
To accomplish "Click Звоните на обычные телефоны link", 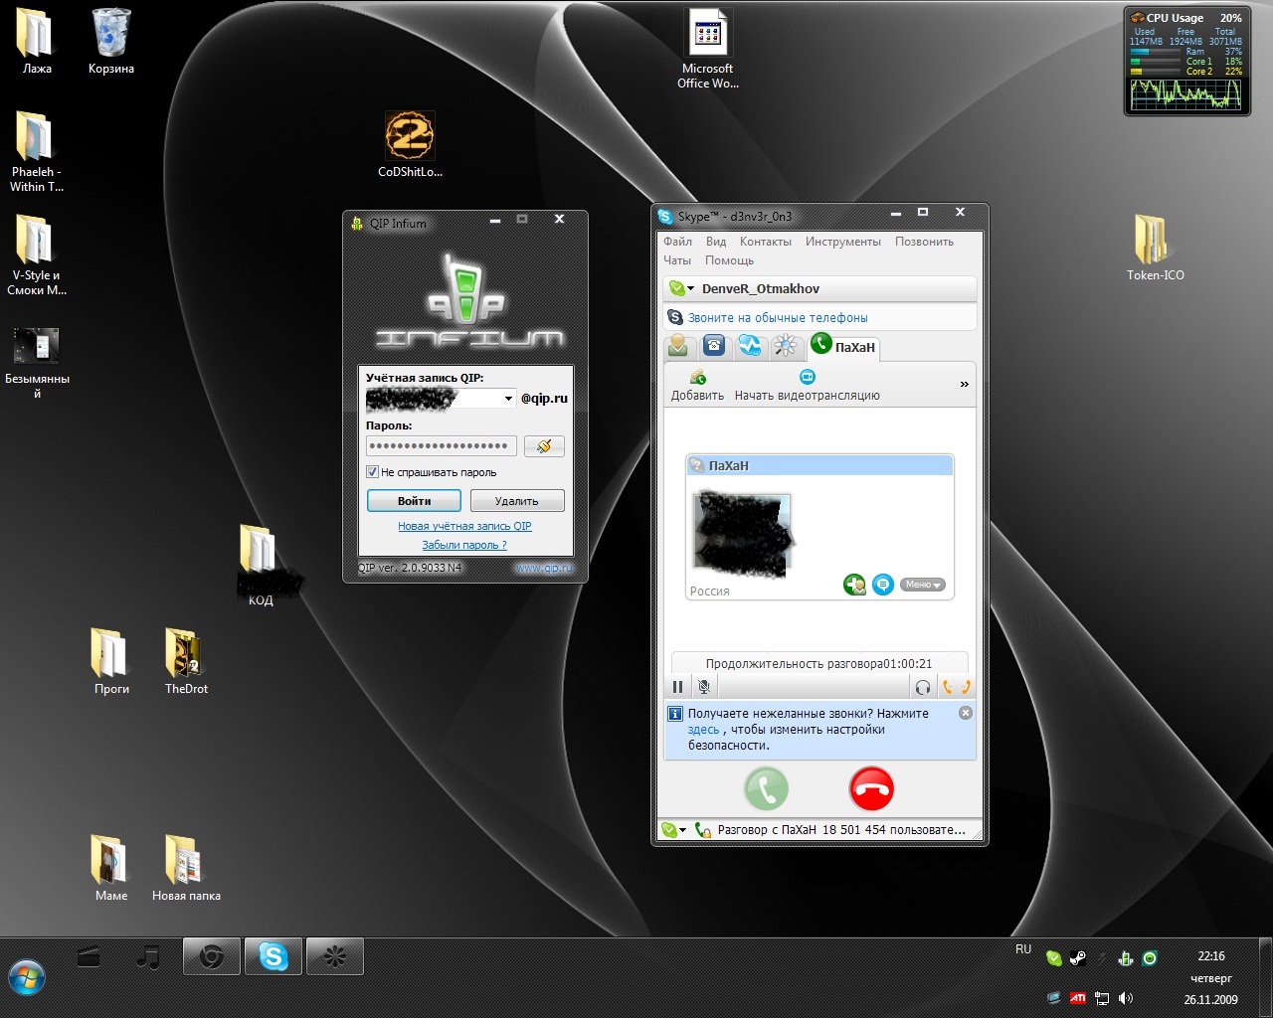I will pos(778,318).
